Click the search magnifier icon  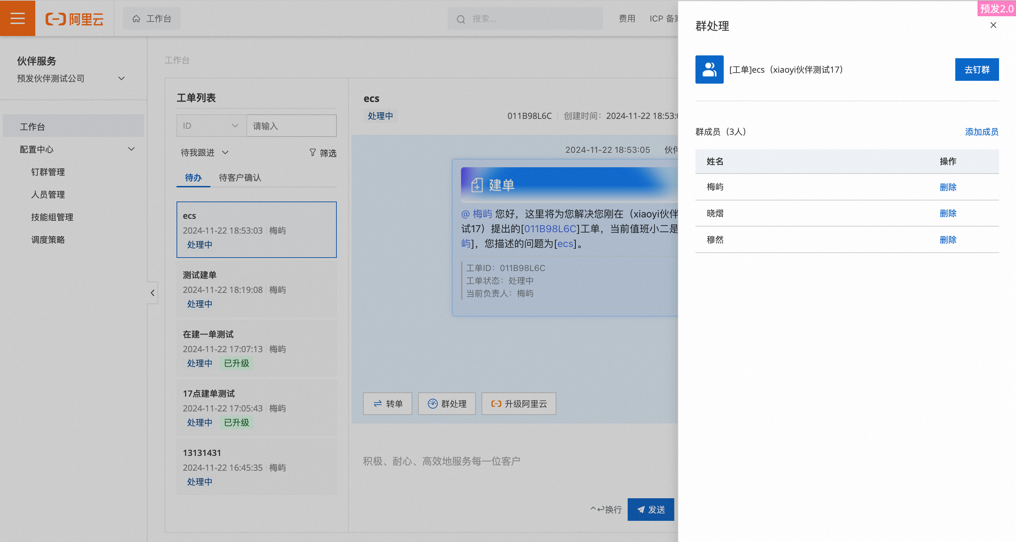[460, 19]
